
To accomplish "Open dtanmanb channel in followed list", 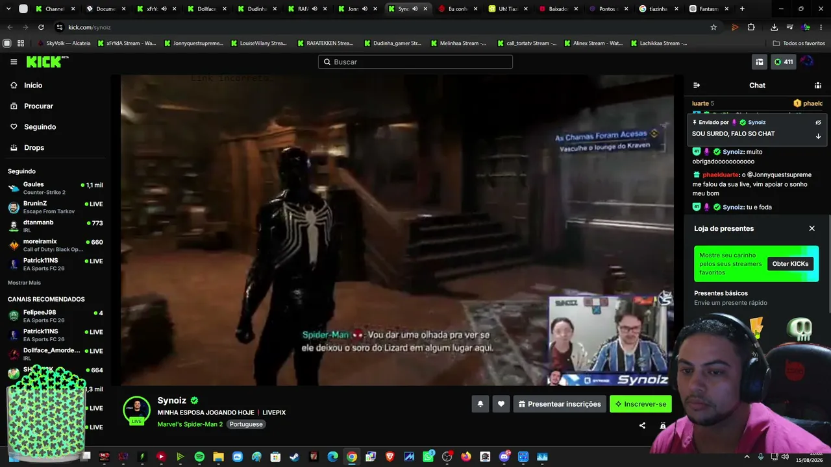I will pyautogui.click(x=56, y=226).
